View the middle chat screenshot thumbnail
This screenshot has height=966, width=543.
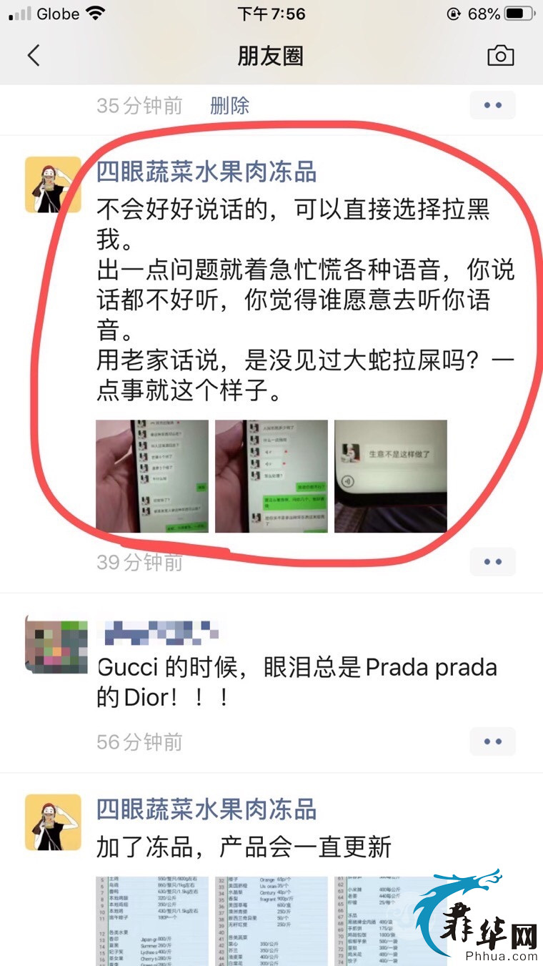[271, 476]
